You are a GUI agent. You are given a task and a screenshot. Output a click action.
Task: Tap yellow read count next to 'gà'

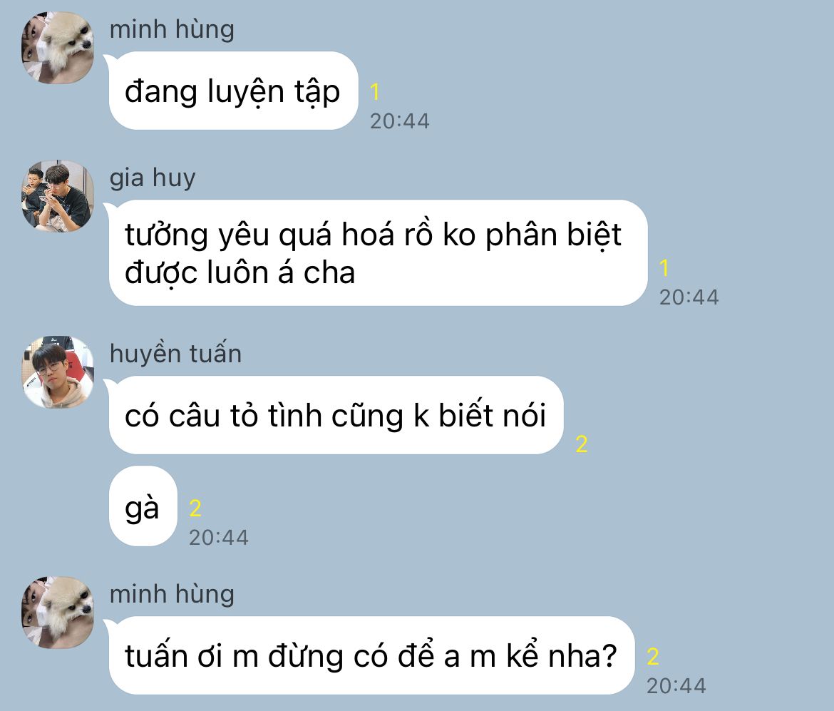(195, 508)
